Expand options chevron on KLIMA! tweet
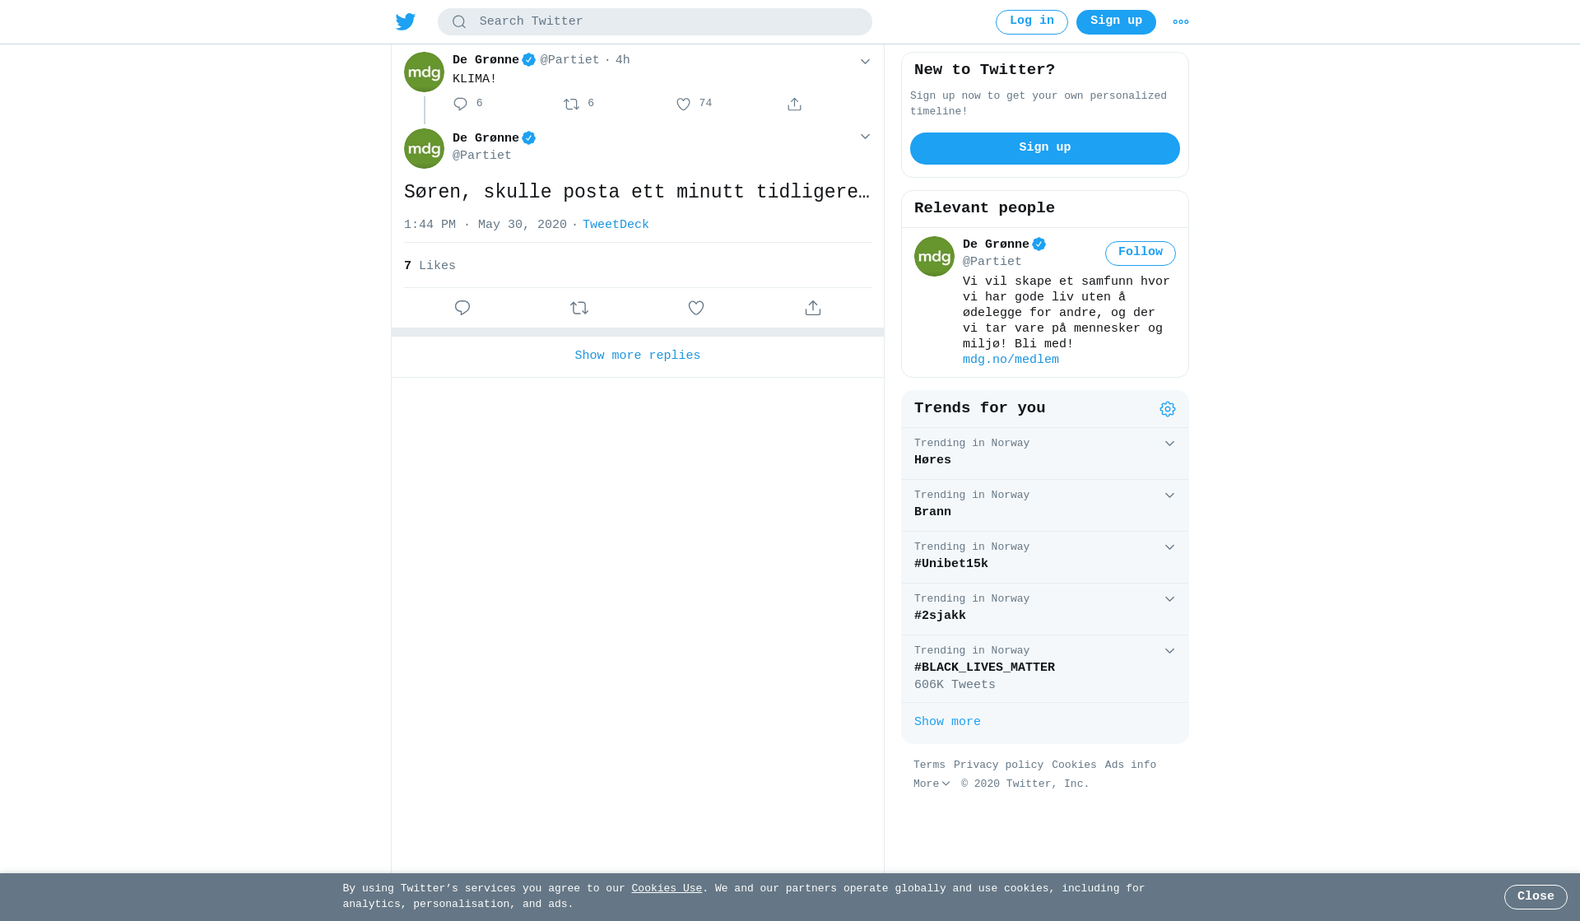 [x=865, y=62]
